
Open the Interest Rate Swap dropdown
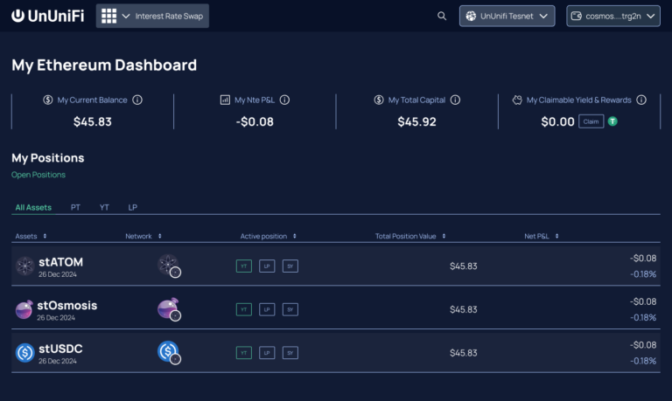coord(152,16)
